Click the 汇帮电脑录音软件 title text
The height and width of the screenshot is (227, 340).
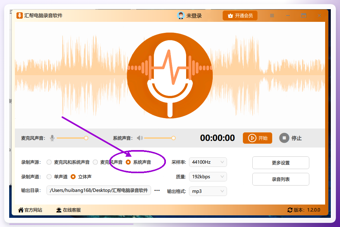click(43, 16)
